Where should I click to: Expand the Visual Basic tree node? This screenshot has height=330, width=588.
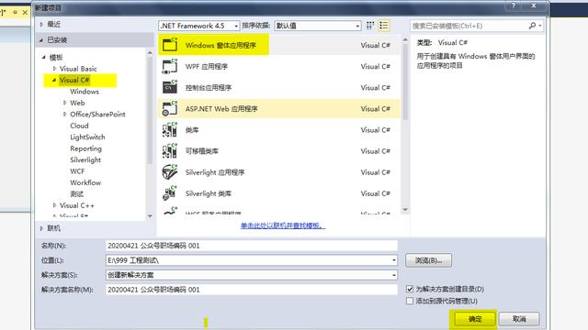(55, 69)
